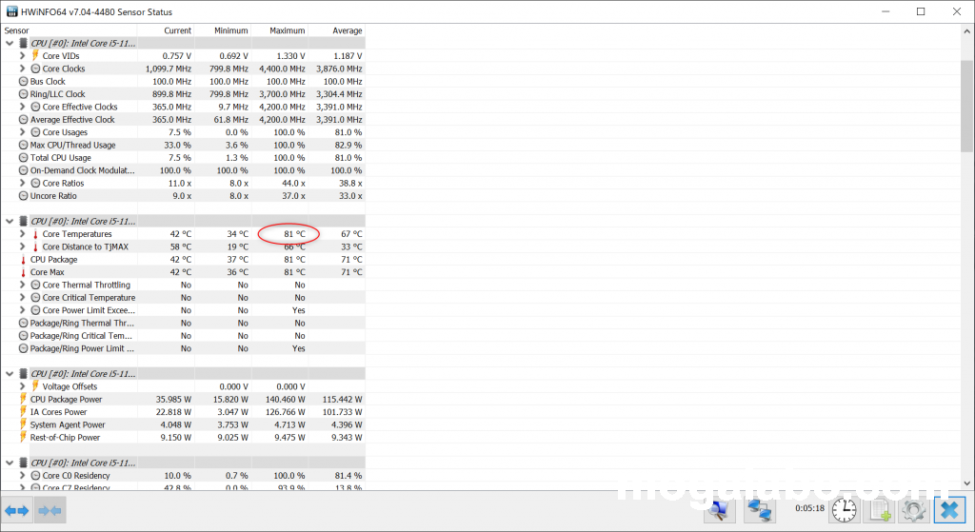Click the Average Effective Clock sensor icon
The image size is (975, 532).
(24, 120)
